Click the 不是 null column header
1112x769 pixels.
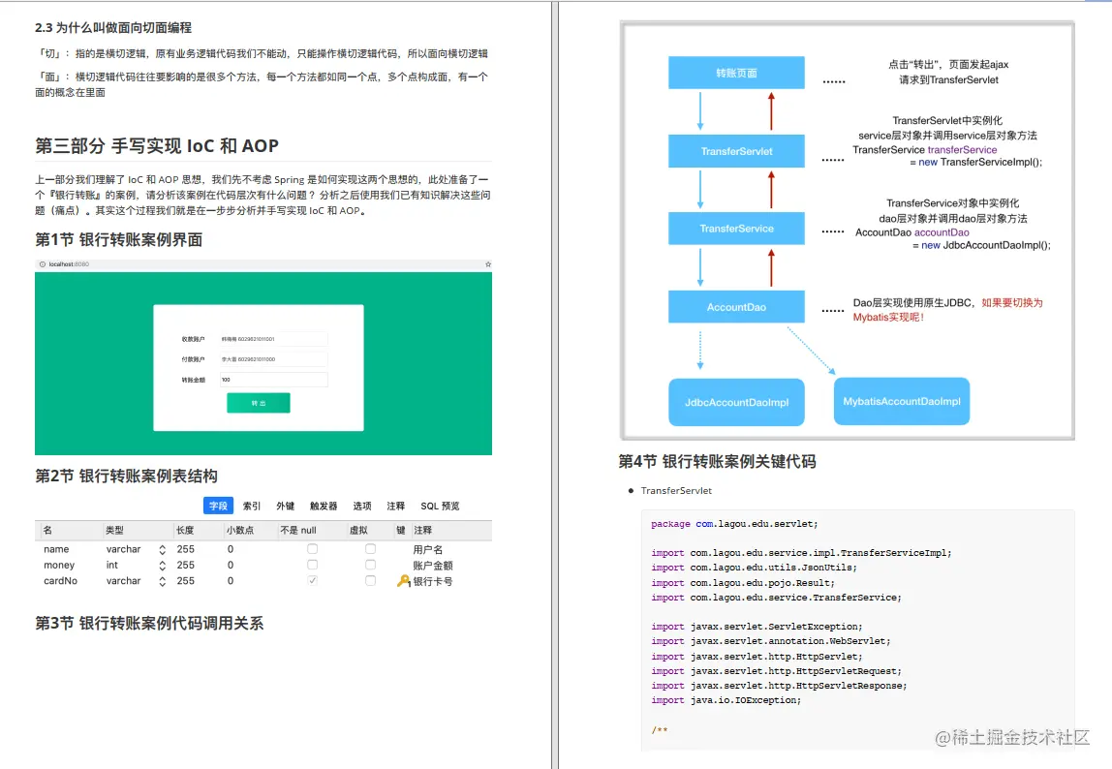point(298,530)
